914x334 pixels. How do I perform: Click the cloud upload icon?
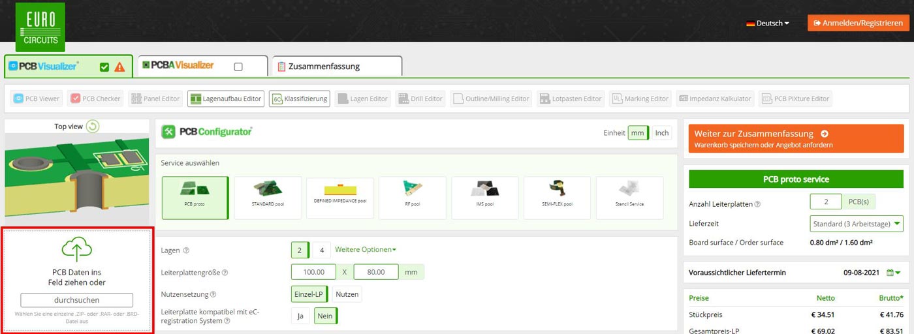pyautogui.click(x=77, y=249)
